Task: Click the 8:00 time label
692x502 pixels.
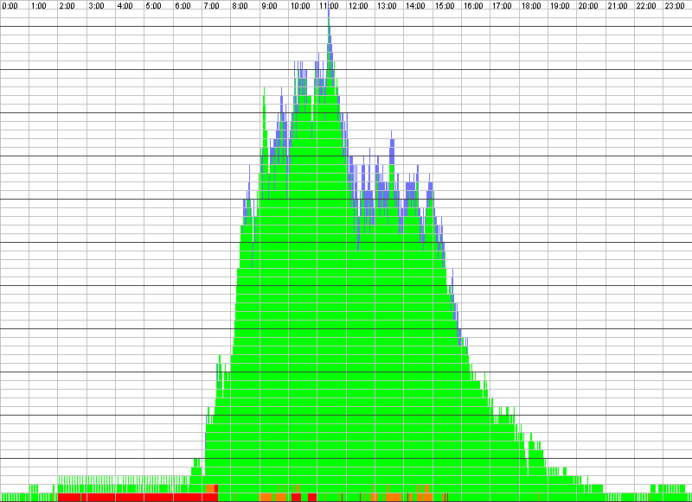Action: 240,6
